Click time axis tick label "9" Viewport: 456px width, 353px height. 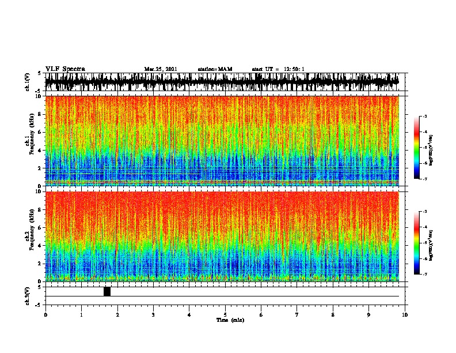[368, 314]
